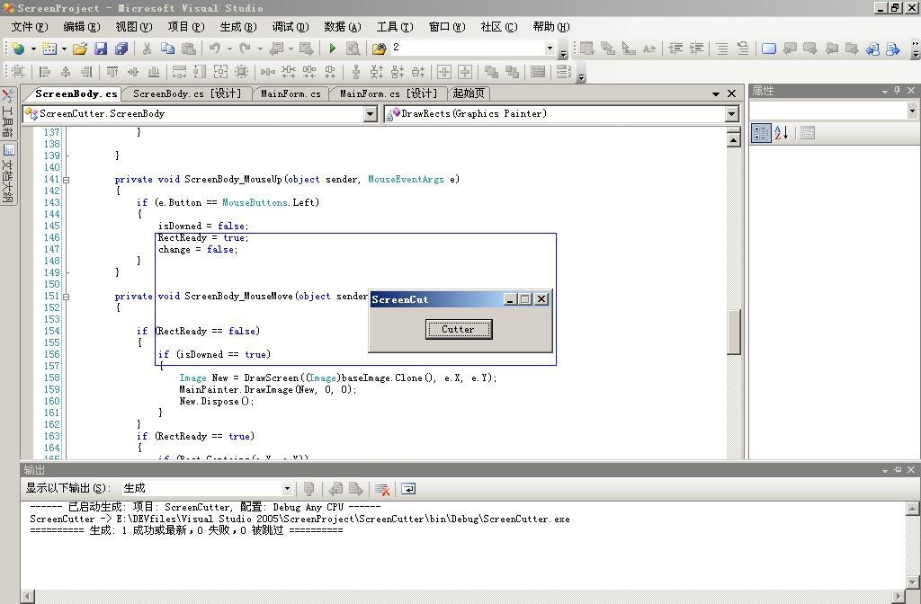Save the current file with floppy icon
921x604 pixels.
pyautogui.click(x=101, y=49)
